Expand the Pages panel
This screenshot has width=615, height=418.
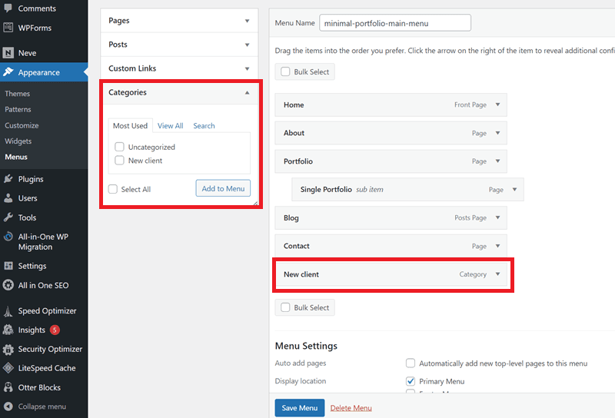[247, 21]
